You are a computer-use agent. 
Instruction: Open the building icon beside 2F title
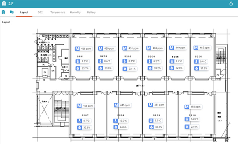pyautogui.click(x=4, y=4)
